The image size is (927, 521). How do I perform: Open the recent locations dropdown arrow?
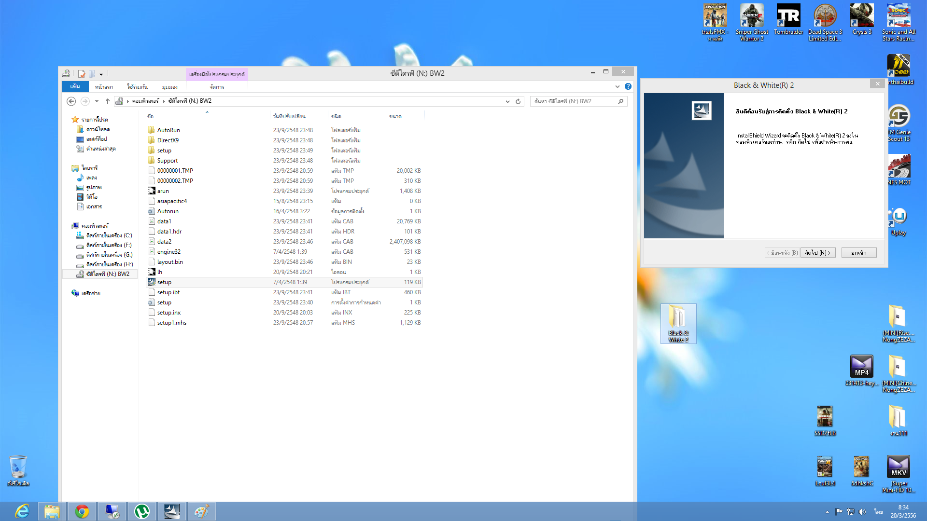click(x=97, y=101)
